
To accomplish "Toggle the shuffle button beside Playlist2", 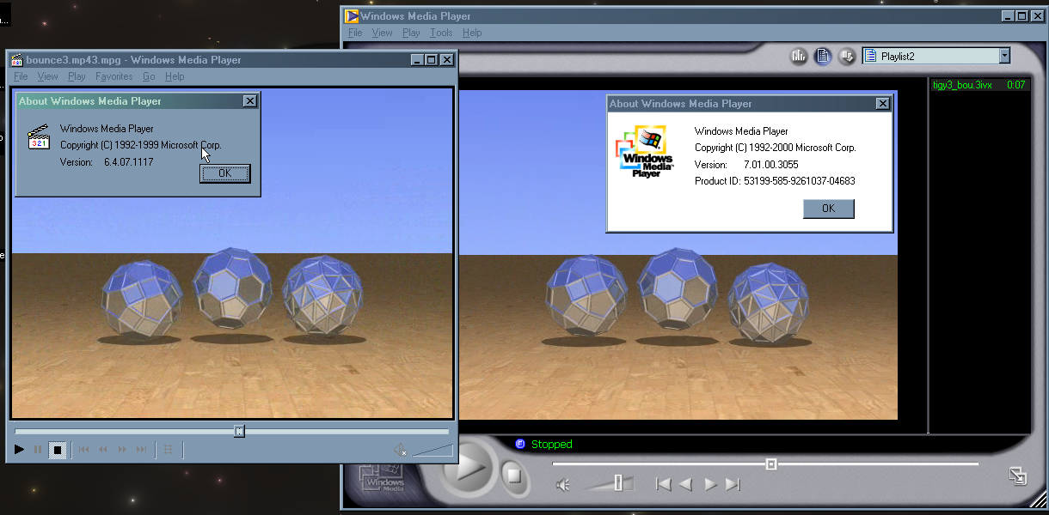I will coord(846,57).
